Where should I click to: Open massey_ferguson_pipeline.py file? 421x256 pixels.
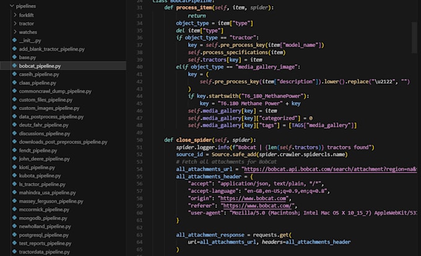pos(51,201)
